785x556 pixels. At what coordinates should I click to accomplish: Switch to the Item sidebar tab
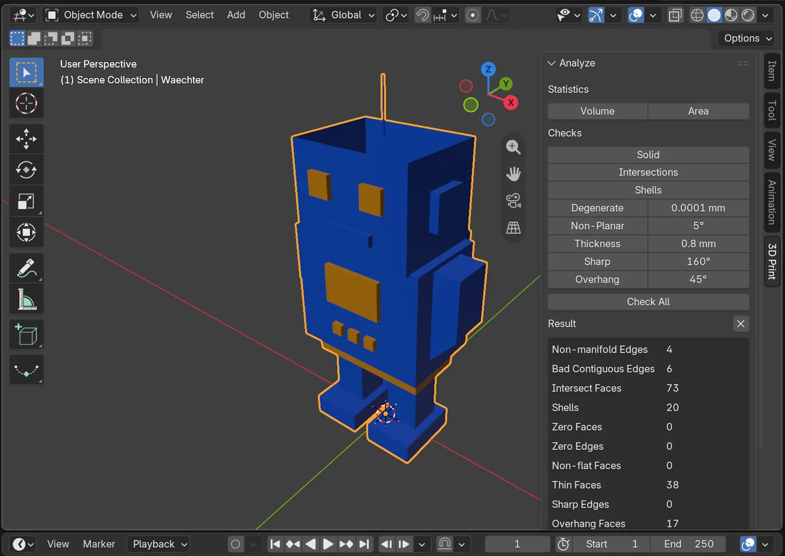pyautogui.click(x=772, y=71)
